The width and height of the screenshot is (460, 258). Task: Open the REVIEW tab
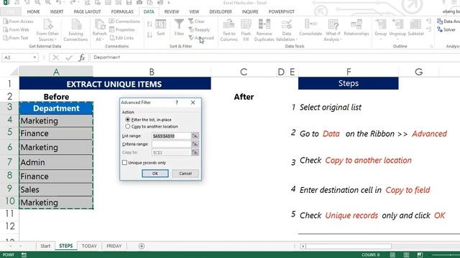tap(172, 11)
